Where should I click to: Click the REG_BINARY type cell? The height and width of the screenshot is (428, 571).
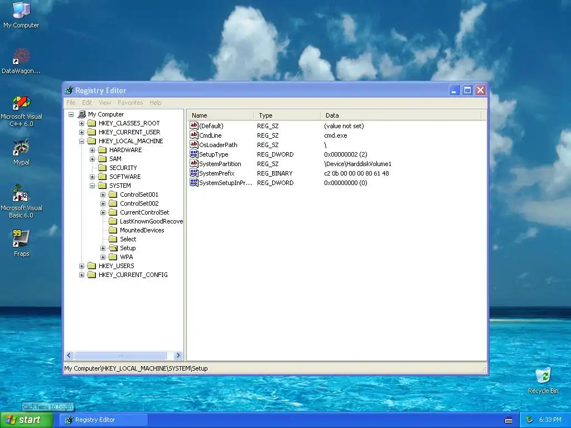click(x=275, y=173)
